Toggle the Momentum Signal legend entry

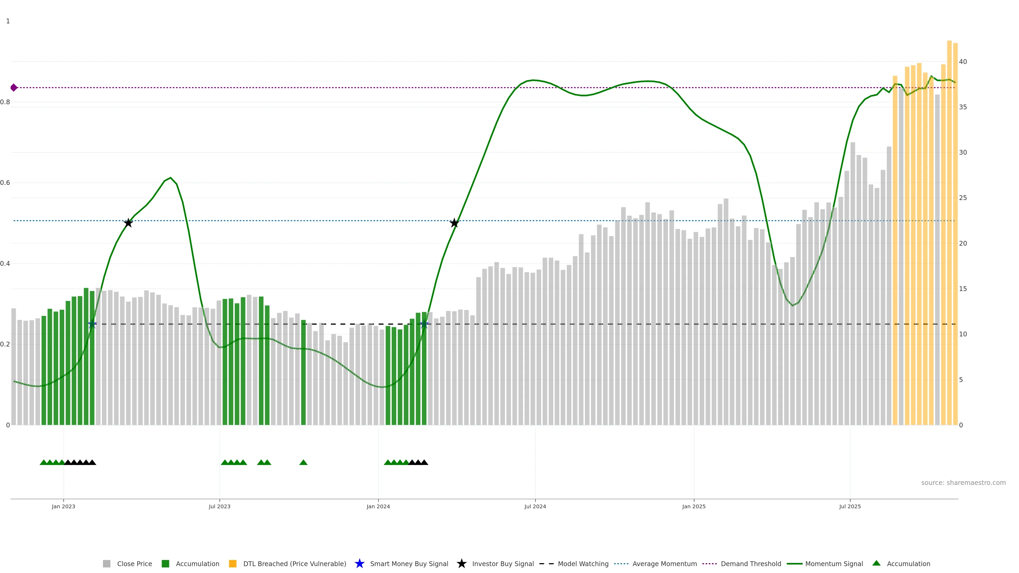tap(834, 563)
